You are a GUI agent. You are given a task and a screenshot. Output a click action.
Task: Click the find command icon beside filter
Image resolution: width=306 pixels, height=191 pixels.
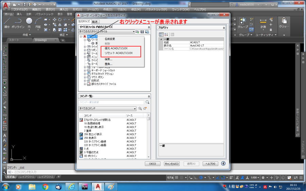pos(140,108)
